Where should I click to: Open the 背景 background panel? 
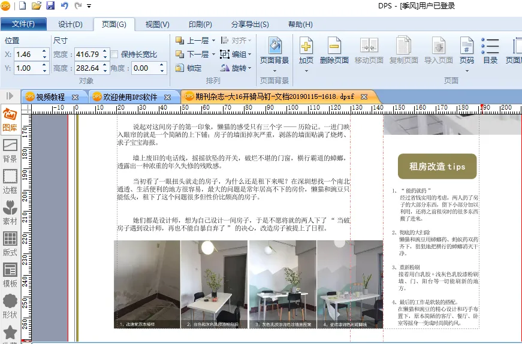[10, 150]
